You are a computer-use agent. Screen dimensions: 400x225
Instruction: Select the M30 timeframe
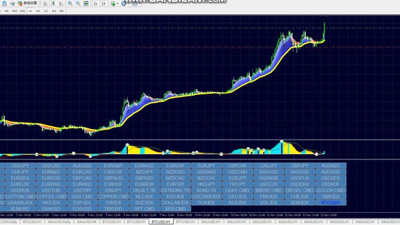(22, 11)
